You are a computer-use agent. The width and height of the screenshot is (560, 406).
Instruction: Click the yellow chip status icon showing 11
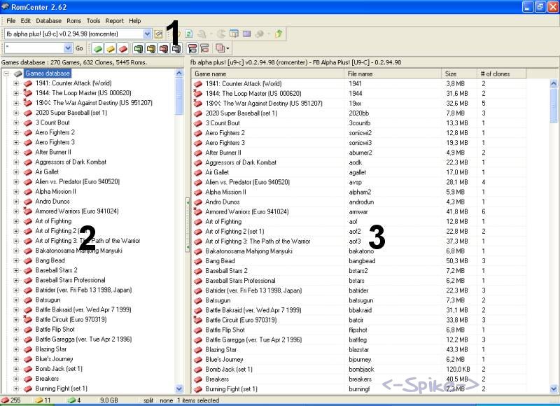click(39, 400)
